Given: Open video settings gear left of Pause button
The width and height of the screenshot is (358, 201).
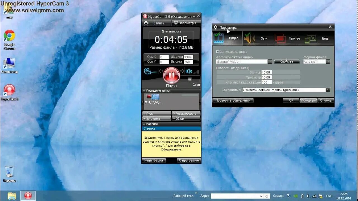Looking at the screenshot, I should tap(161, 71).
